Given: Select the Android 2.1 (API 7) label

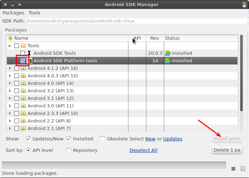Looking at the screenshot, I should pyautogui.click(x=49, y=128).
